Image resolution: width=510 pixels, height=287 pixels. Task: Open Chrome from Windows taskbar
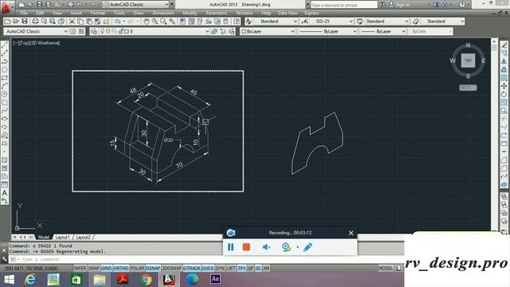click(146, 279)
